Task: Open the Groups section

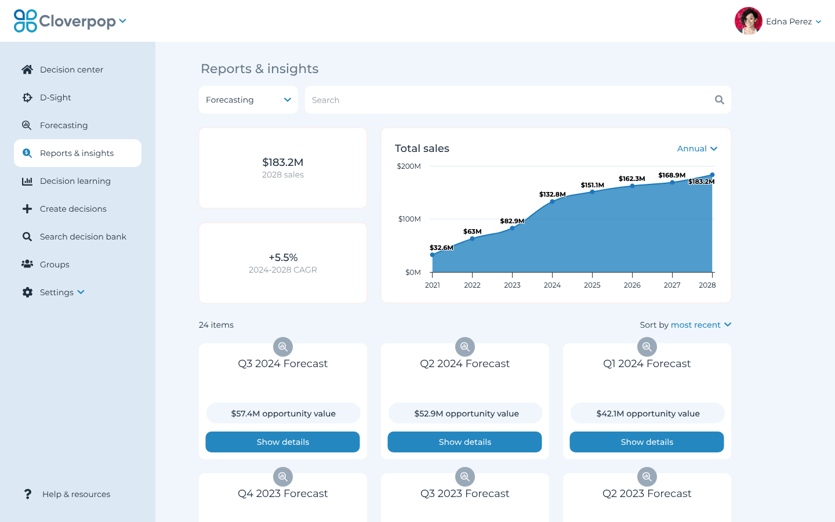Action: pos(55,264)
